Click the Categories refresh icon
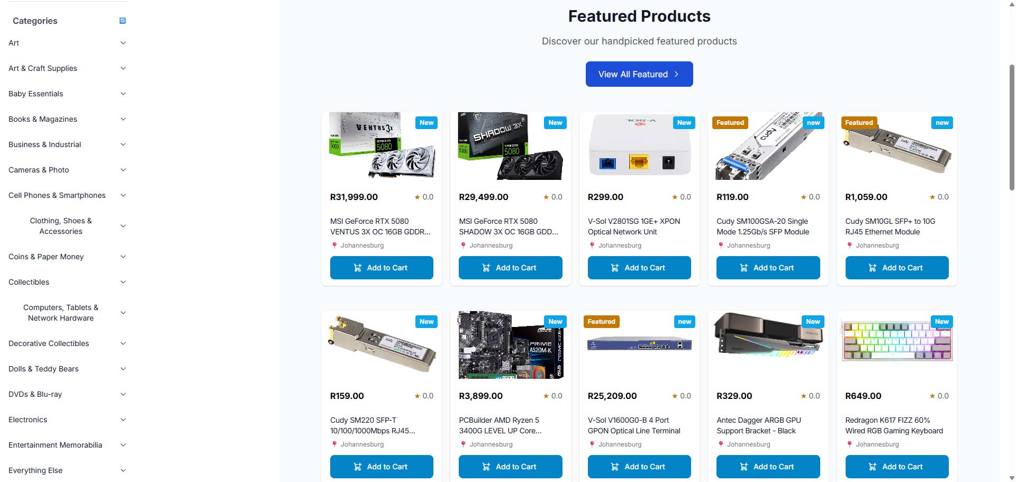The width and height of the screenshot is (1016, 482). pyautogui.click(x=123, y=21)
